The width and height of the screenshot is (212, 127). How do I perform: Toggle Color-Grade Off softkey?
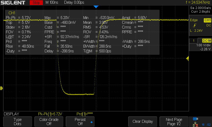pyautogui.click(x=49, y=121)
